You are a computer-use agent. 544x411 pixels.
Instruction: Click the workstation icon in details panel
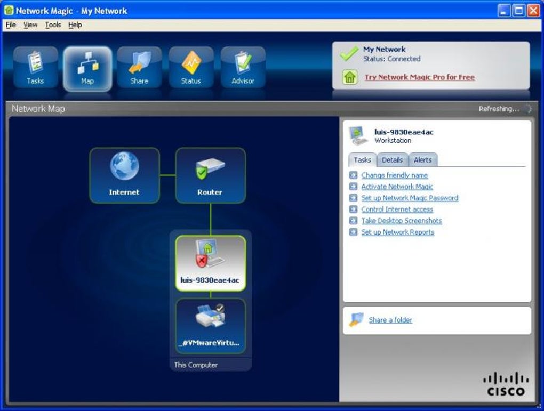pos(358,135)
